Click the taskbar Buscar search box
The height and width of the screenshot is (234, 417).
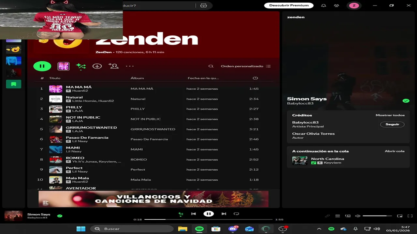132,229
